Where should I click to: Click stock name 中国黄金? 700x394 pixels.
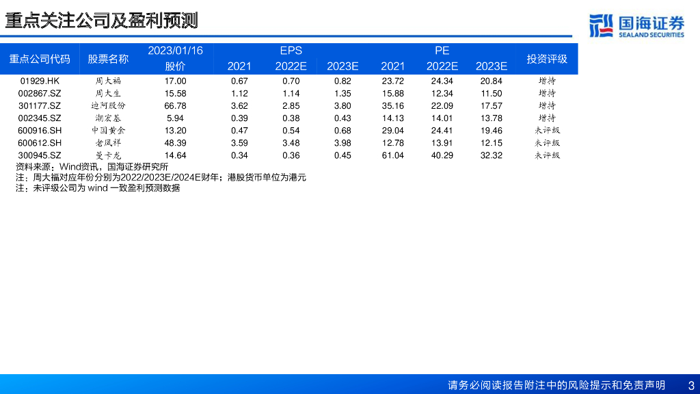[x=108, y=131]
